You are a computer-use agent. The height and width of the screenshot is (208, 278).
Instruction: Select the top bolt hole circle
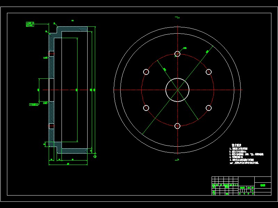point(178,54)
